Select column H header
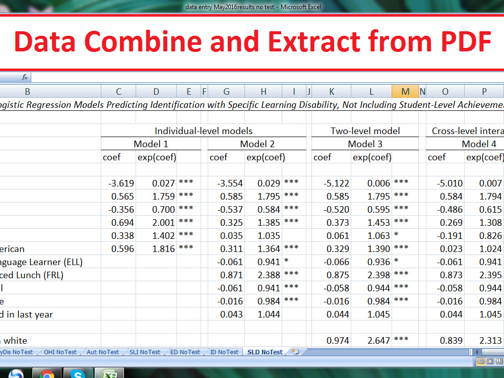The width and height of the screenshot is (504, 378). coord(263,92)
